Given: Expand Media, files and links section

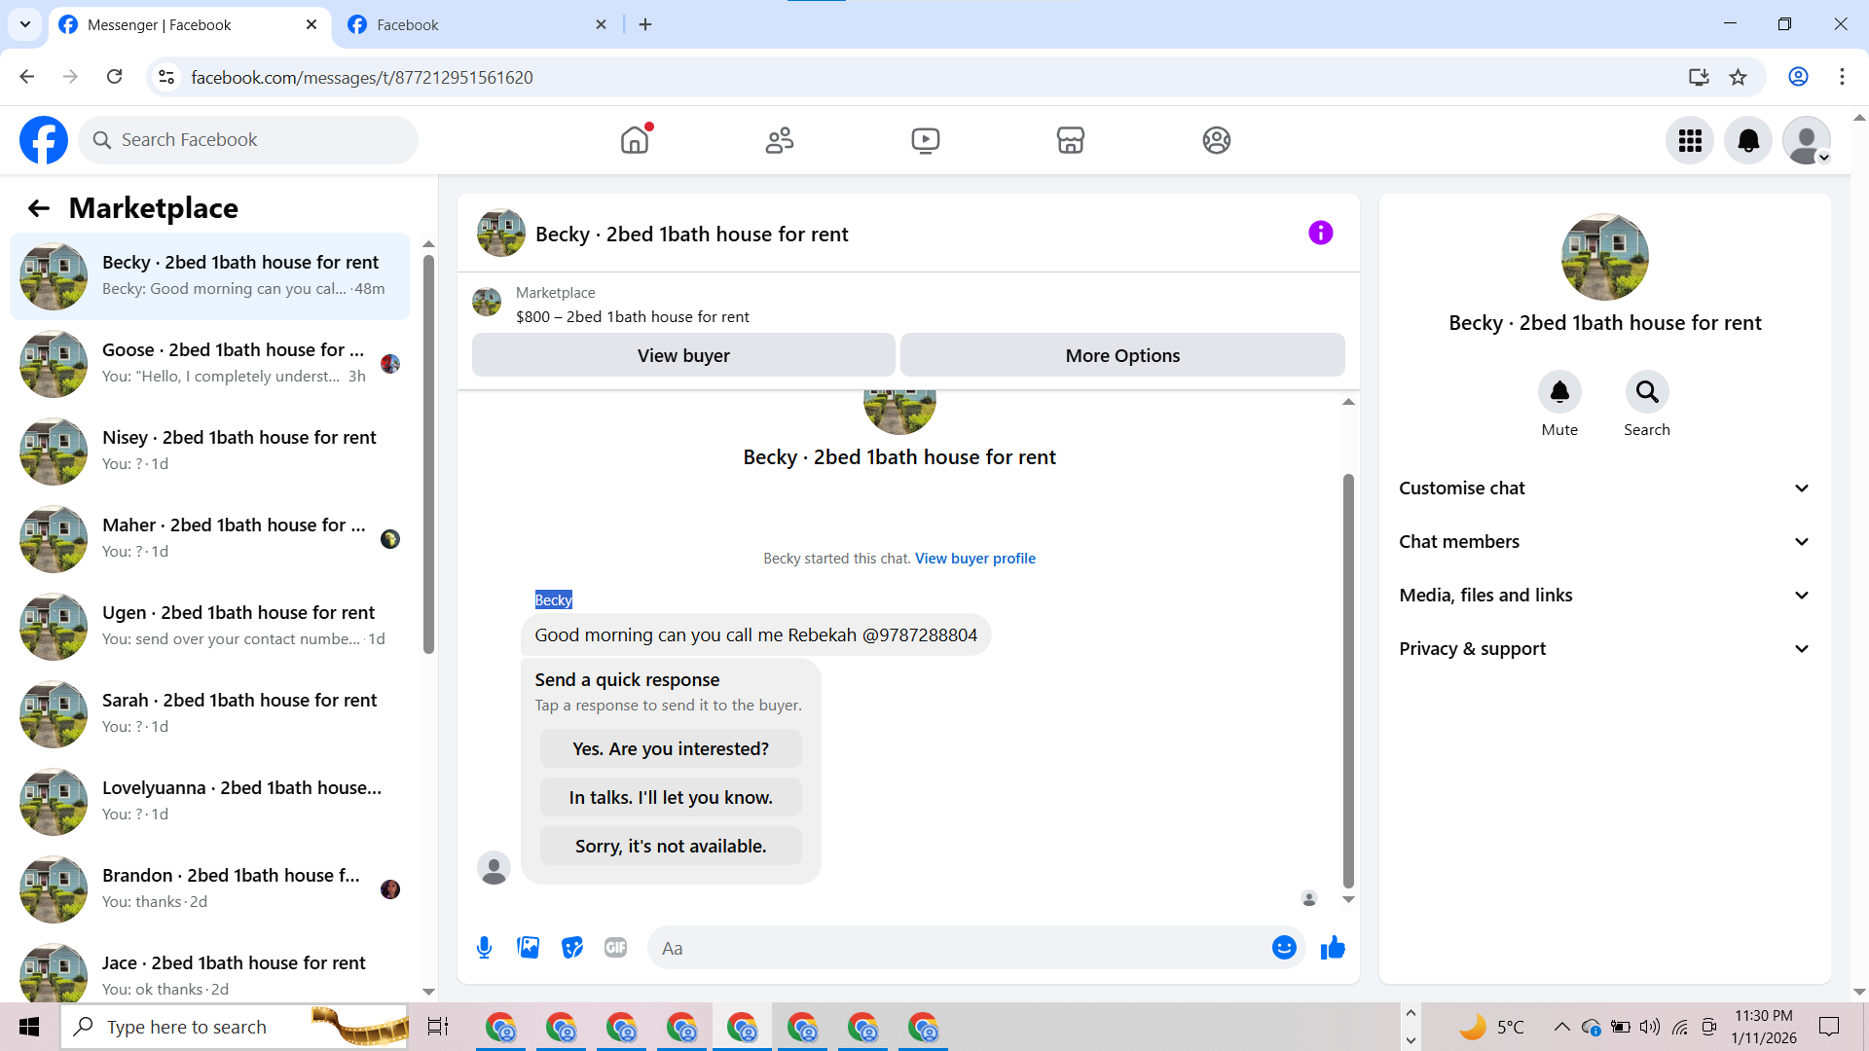Looking at the screenshot, I should [x=1604, y=596].
